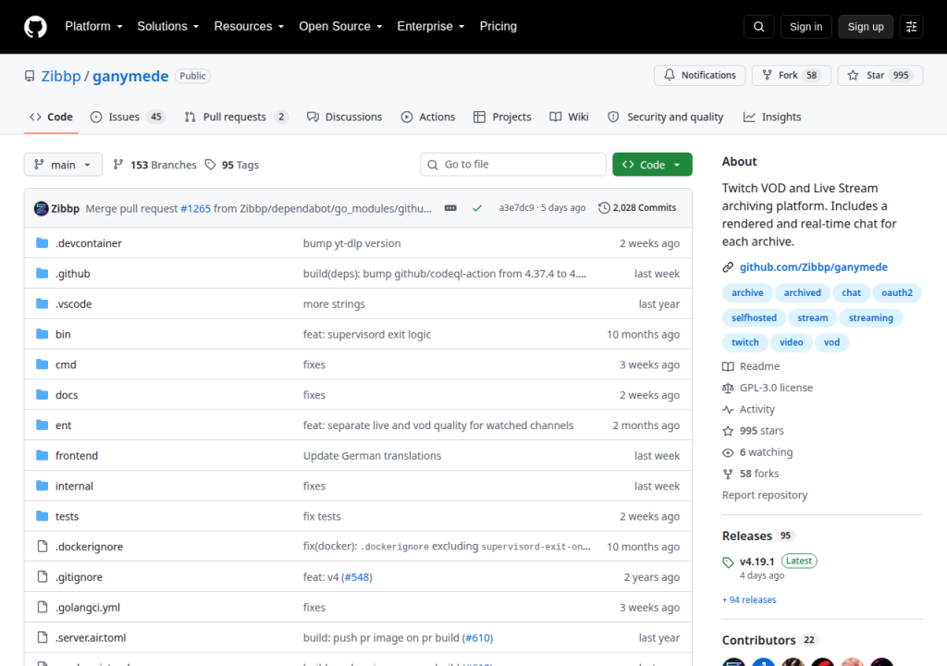This screenshot has width=947, height=666.
Task: Open commit a3e7dc9
Action: (x=516, y=208)
